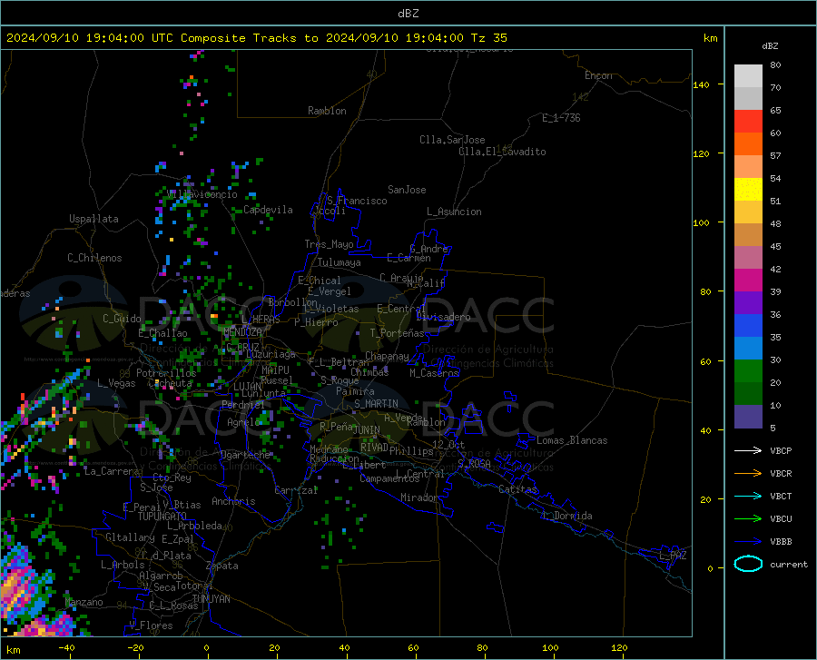The image size is (817, 660).
Task: Click the C_Chilenos label on the map
Action: click(x=94, y=258)
